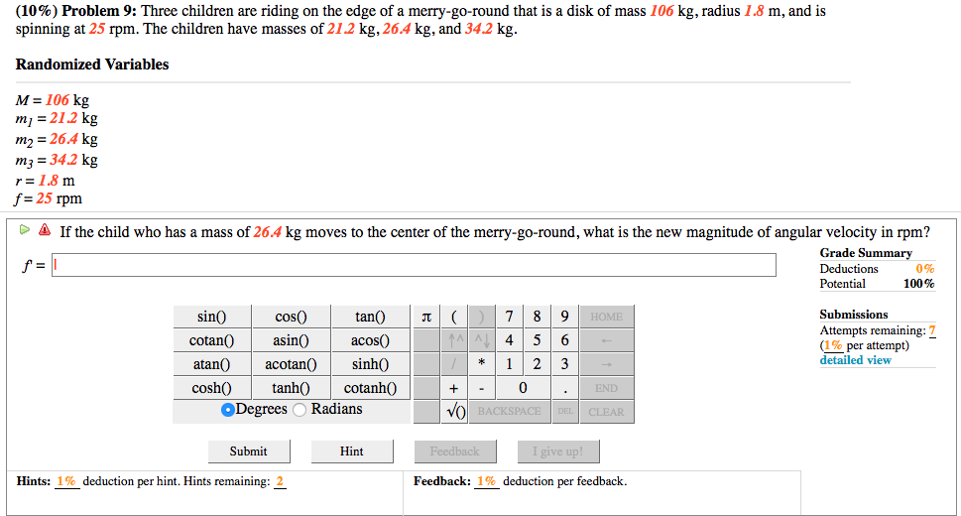Click the Feedback button
Image resolution: width=961 pixels, height=516 pixels.
pyautogui.click(x=455, y=451)
